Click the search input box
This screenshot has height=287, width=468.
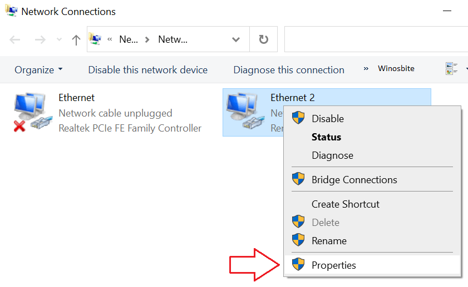[x=376, y=40]
